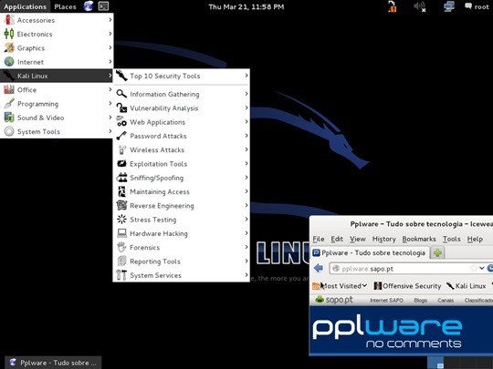Launch the terminal icon in top panel
Image resolution: width=493 pixels, height=369 pixels.
pyautogui.click(x=103, y=6)
